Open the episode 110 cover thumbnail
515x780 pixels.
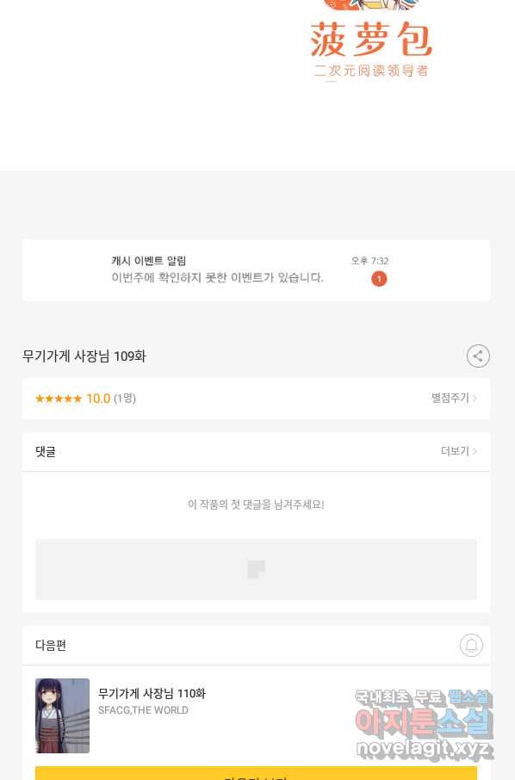(62, 715)
